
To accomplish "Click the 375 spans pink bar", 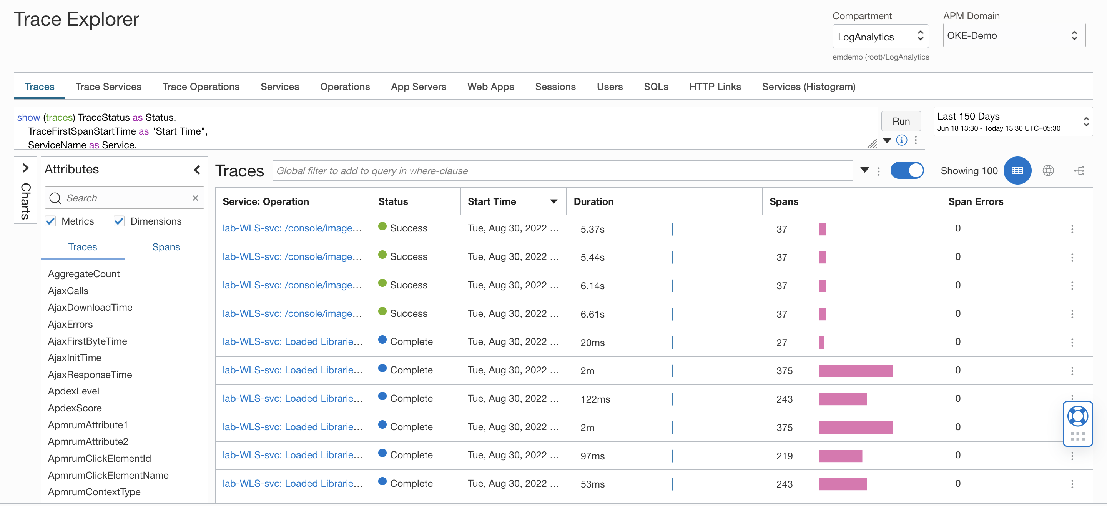I will coord(855,371).
